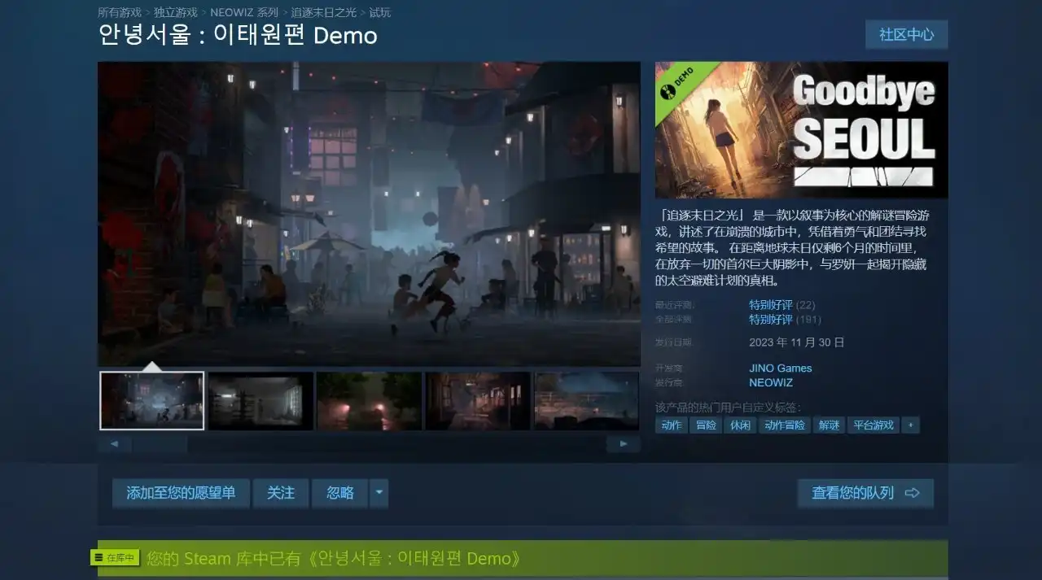Viewport: 1042px width, 580px height.
Task: Select the first highlighted screenshot thumbnail
Action: 151,400
